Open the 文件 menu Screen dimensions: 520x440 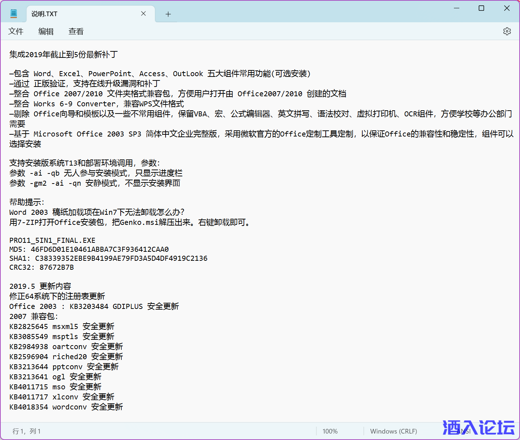(16, 31)
